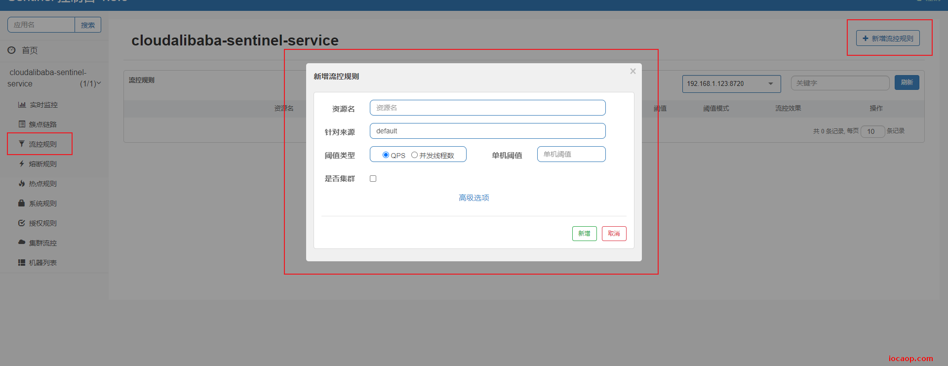Open 集群流控 menu item
Screen dimensions: 948x366
tap(42, 243)
